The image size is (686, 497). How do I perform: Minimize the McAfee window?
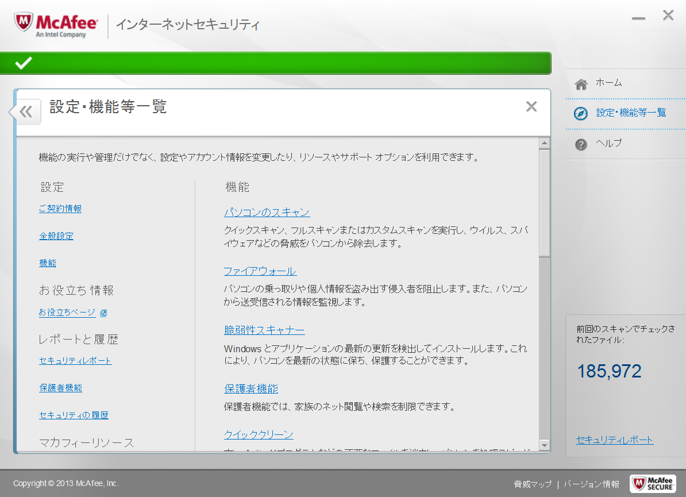coord(638,18)
